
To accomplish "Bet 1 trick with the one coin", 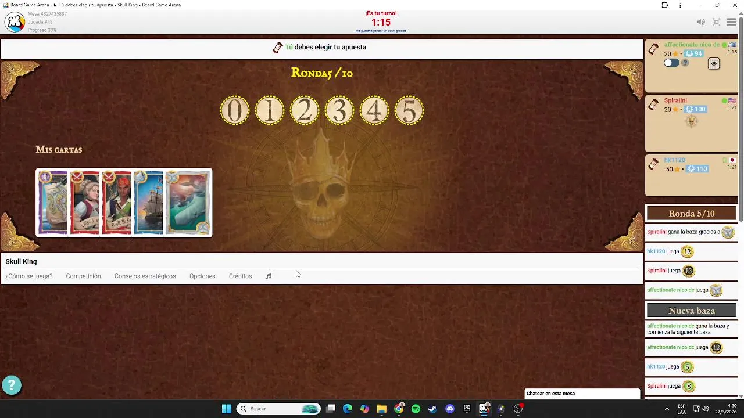I will coord(270,110).
